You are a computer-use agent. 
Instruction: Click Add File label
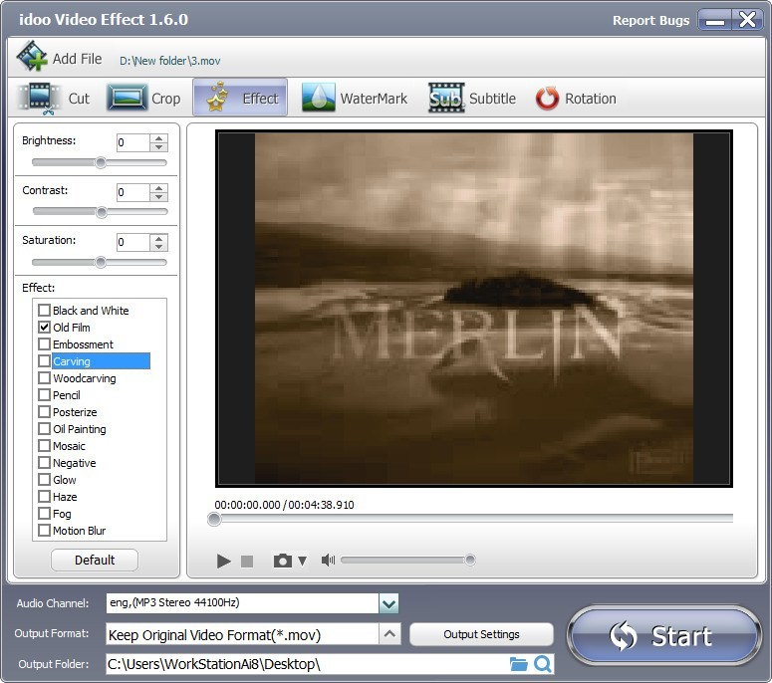tap(78, 59)
